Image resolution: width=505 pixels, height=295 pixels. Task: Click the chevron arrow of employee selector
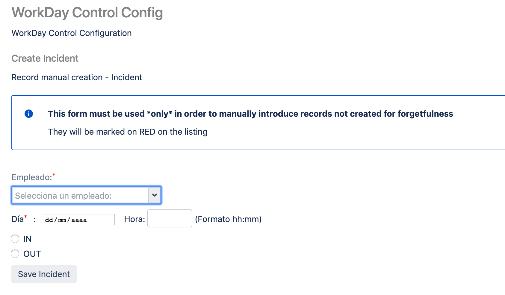click(155, 195)
